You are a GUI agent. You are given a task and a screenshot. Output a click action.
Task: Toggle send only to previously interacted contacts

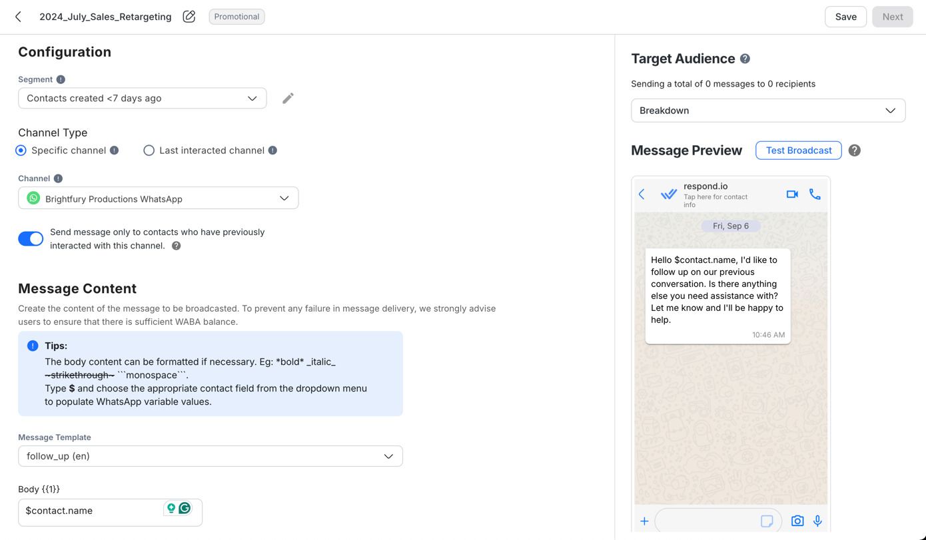click(x=31, y=238)
